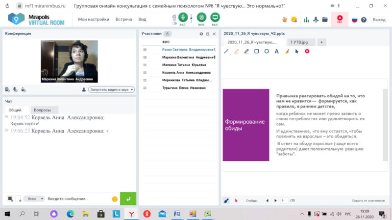
Task: Switch to the 1 УТВ.jpg tab
Action: tap(301, 42)
